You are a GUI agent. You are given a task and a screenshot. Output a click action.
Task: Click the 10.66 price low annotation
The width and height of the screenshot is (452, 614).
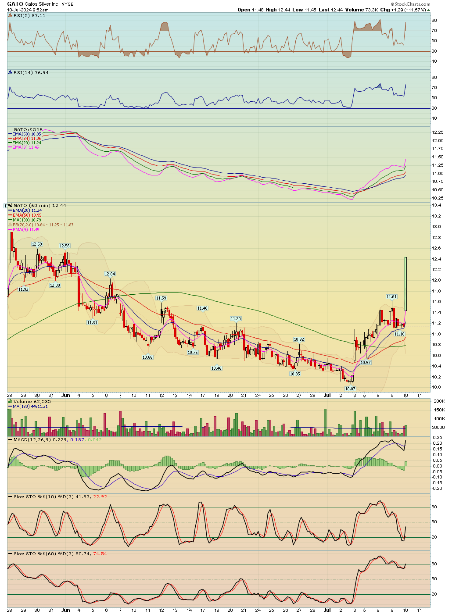147,357
